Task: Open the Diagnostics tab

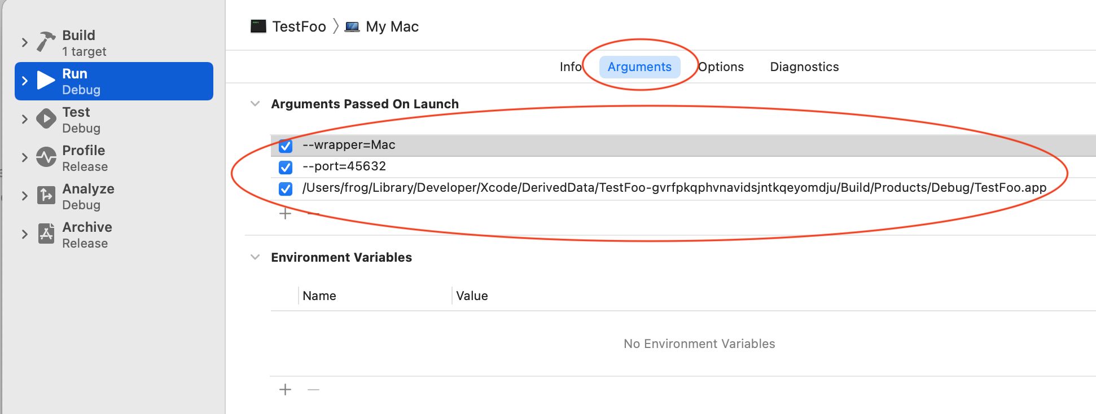Action: point(804,67)
